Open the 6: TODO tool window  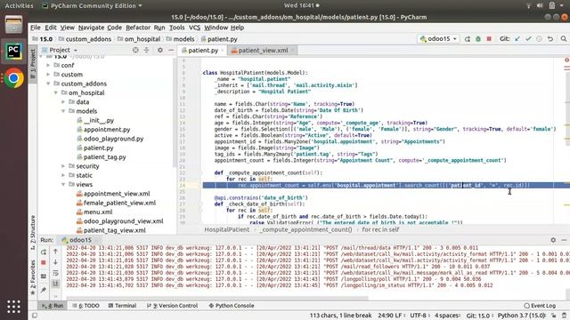tap(85, 306)
